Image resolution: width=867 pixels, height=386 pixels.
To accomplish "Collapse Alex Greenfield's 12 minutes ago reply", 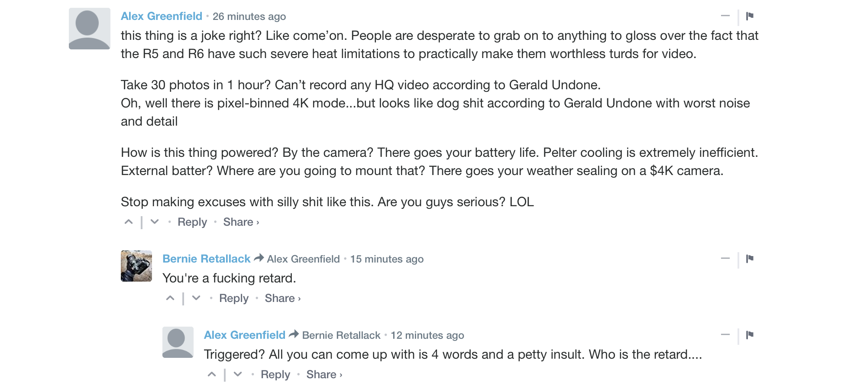I will point(725,335).
